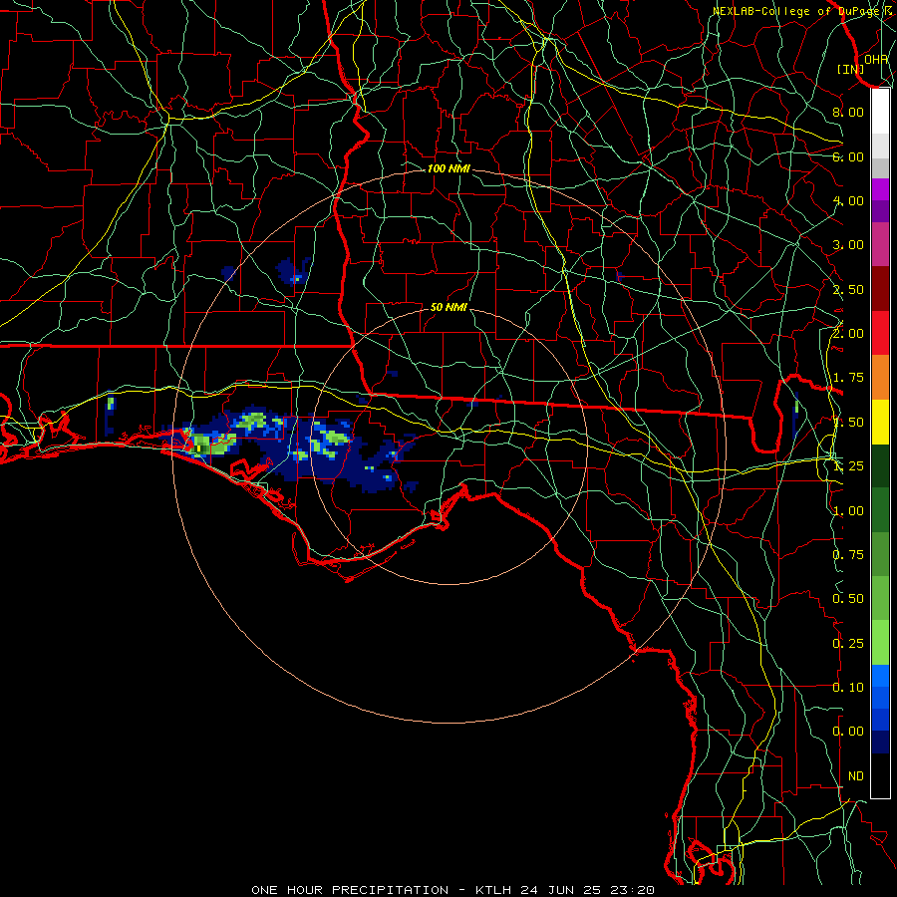Select the bright red legend swatch

[x=880, y=333]
